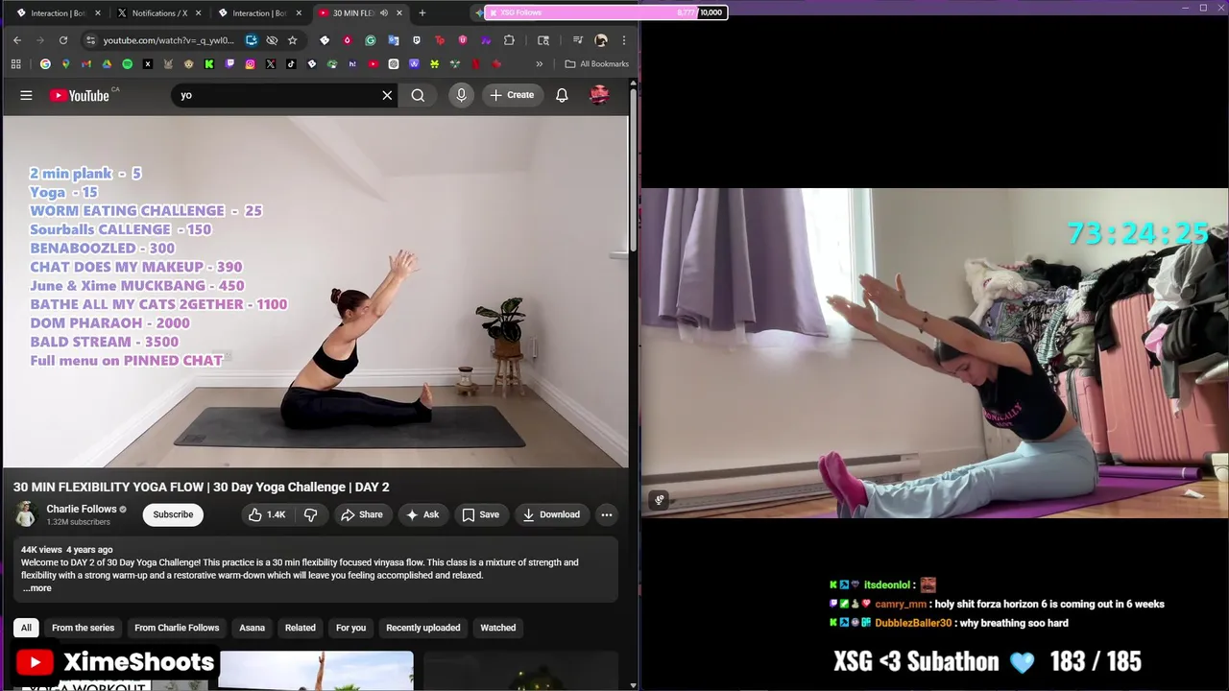Image resolution: width=1229 pixels, height=691 pixels.
Task: Select the Watched filter chip
Action: 498,628
